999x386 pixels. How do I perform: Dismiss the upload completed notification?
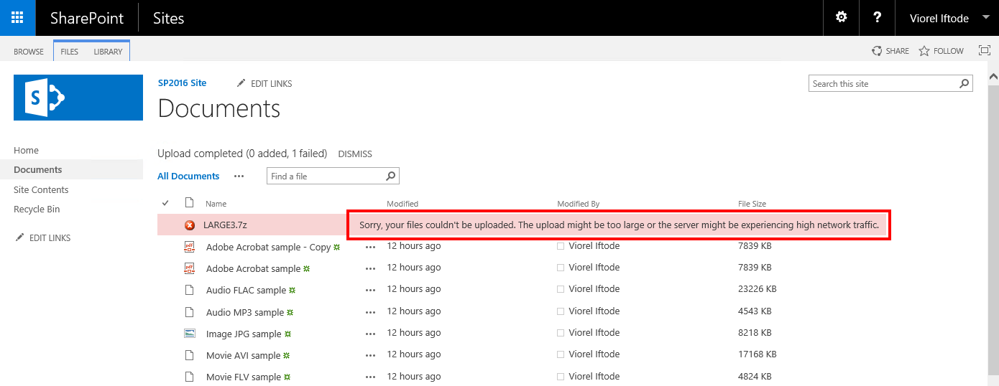(x=354, y=154)
